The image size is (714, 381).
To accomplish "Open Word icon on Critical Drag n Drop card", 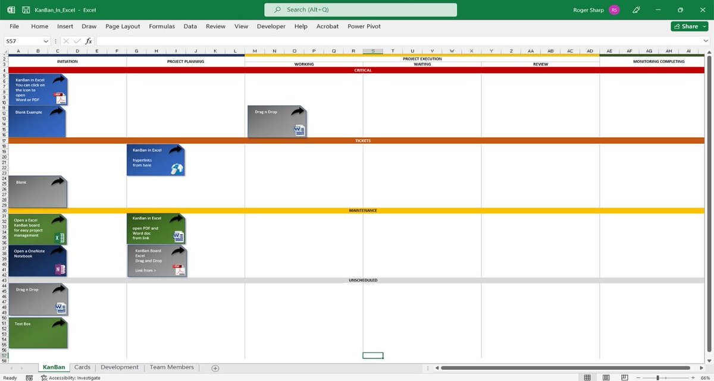I will click(299, 130).
